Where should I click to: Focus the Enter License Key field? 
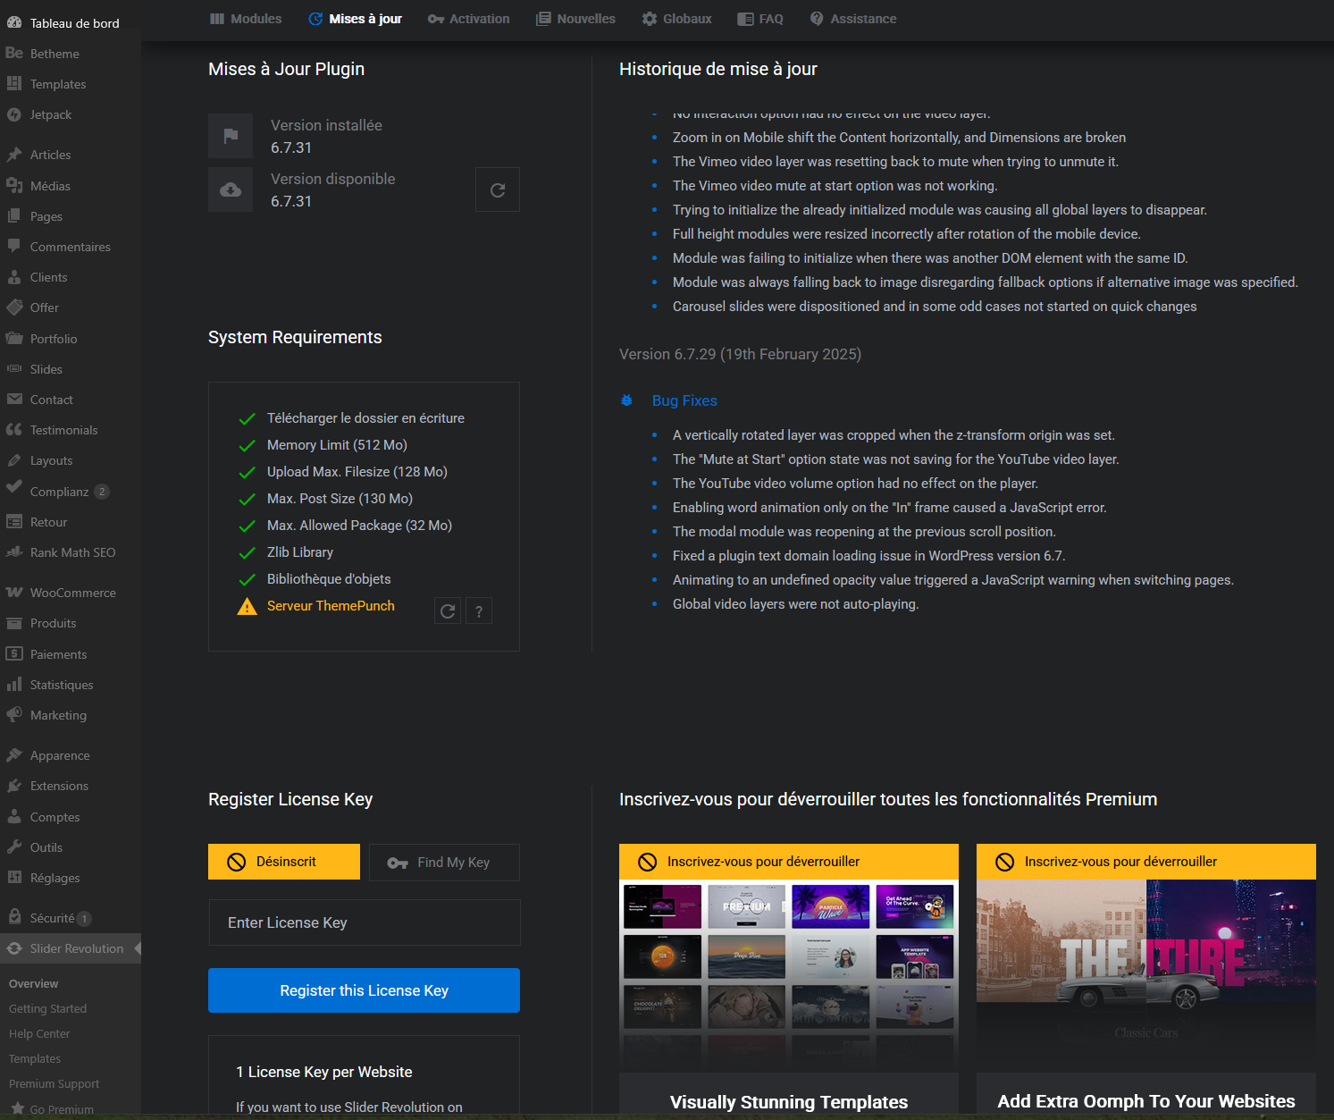pos(364,922)
